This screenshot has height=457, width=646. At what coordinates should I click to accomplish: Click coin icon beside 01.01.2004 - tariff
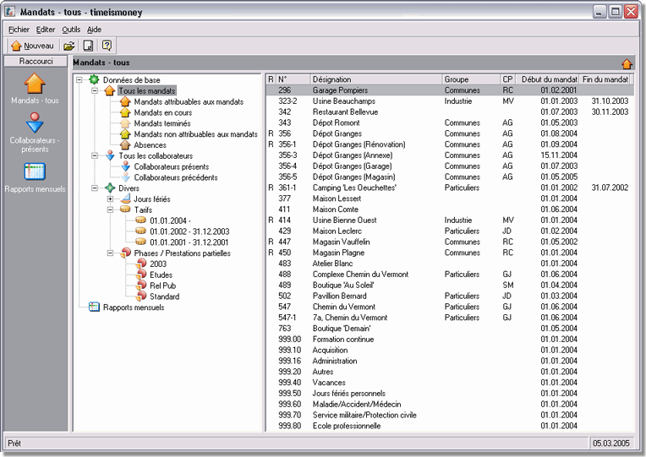[141, 220]
